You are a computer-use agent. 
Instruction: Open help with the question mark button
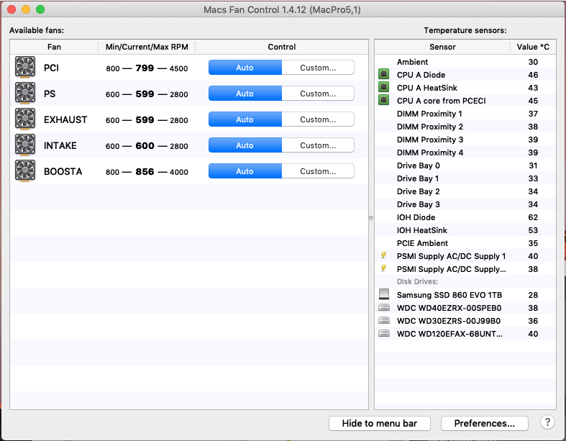[x=547, y=422]
